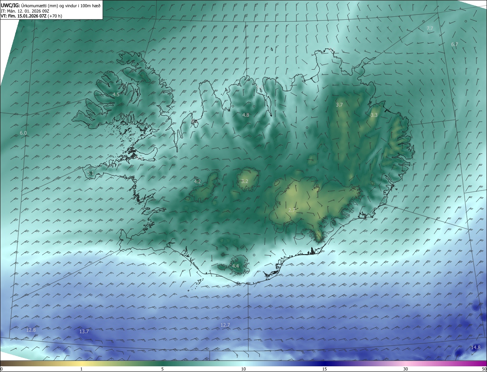Click the legend tick label 30
This screenshot has width=487, height=372.
[x=406, y=369]
